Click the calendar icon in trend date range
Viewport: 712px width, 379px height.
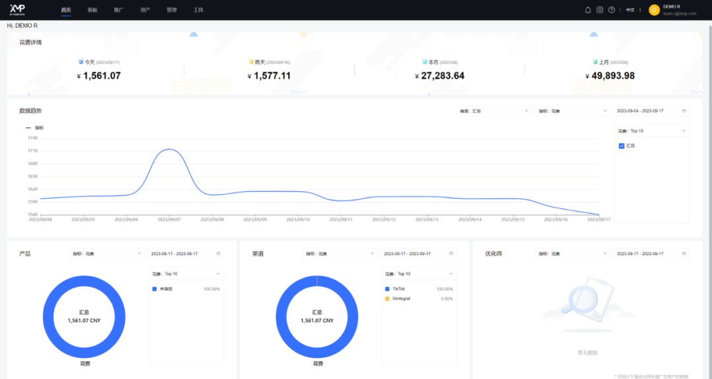684,111
